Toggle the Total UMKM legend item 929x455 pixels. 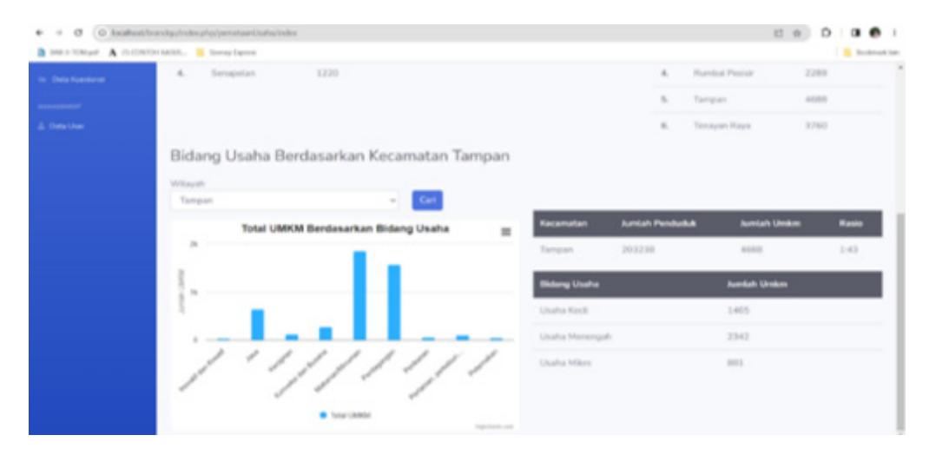(x=346, y=415)
